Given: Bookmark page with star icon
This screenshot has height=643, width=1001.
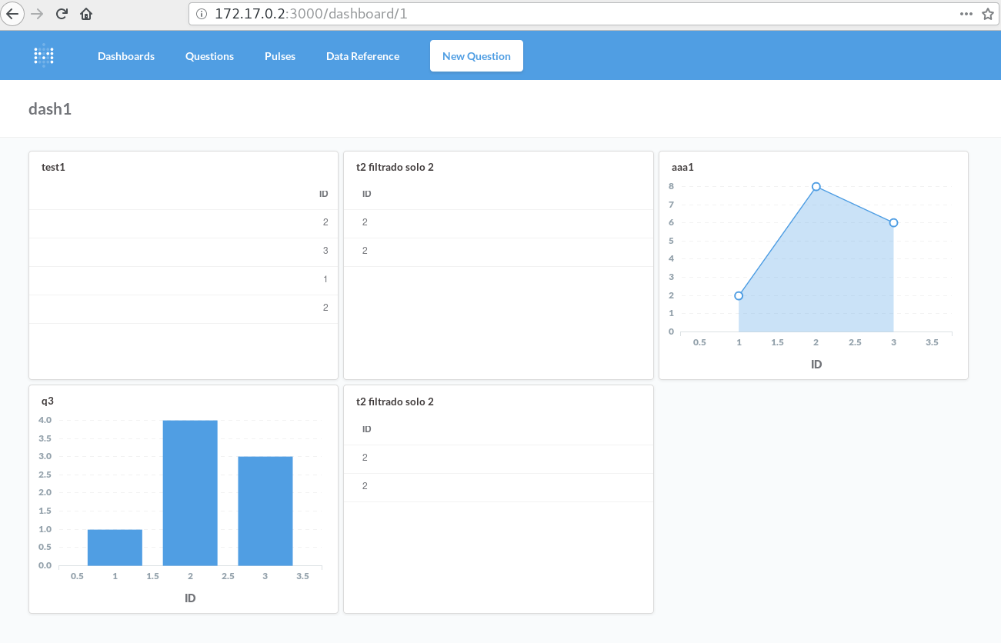Looking at the screenshot, I should 988,14.
